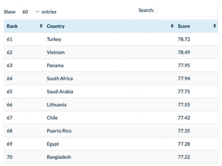The width and height of the screenshot is (222, 166).
Task: Click inside the Search input field
Action: click(187, 11)
